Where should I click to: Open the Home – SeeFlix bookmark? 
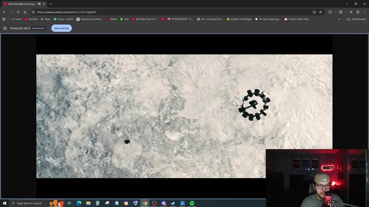click(x=63, y=19)
